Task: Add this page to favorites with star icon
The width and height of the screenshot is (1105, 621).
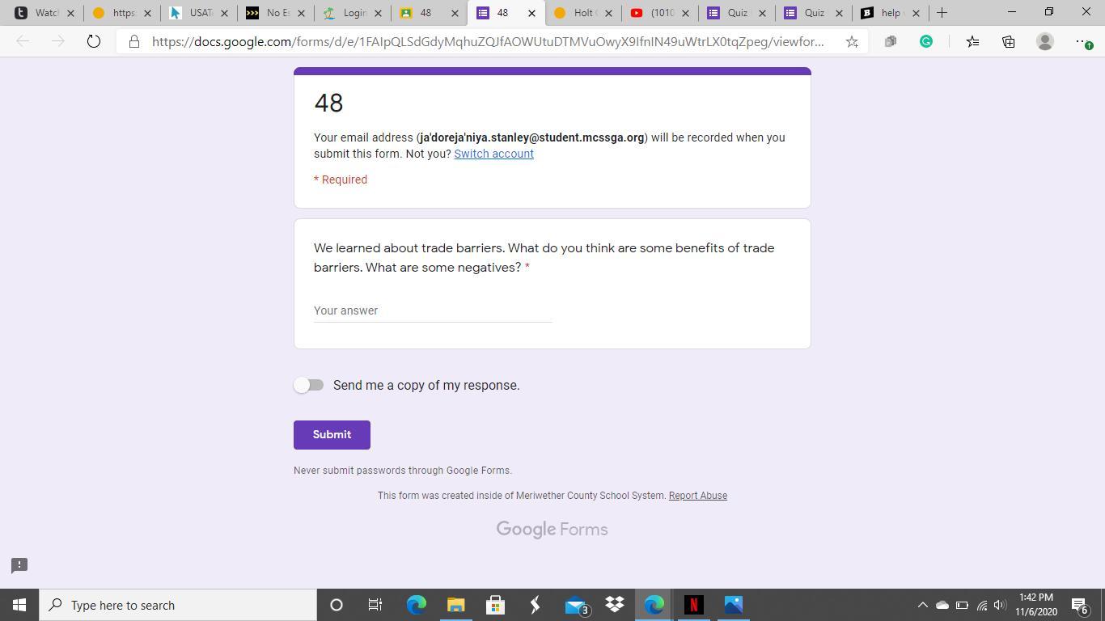Action: [852, 41]
